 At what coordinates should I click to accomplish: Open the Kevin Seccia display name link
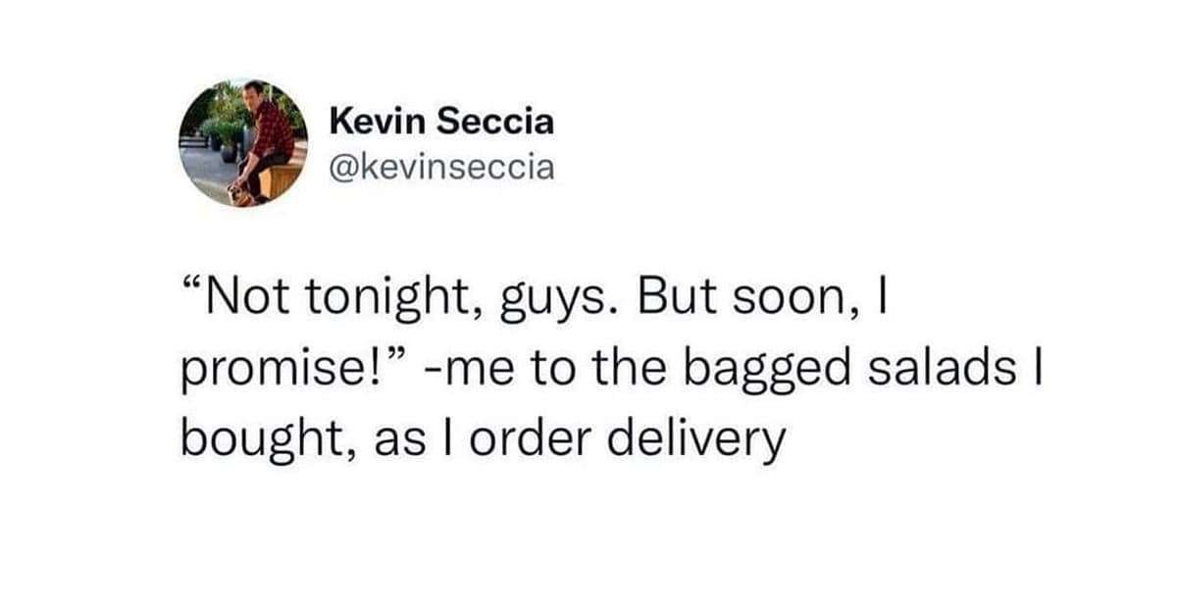[441, 122]
